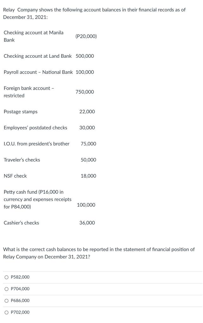The image size is (203, 323).
Task: Click the Cashier's checks line item
Action: pos(21,223)
